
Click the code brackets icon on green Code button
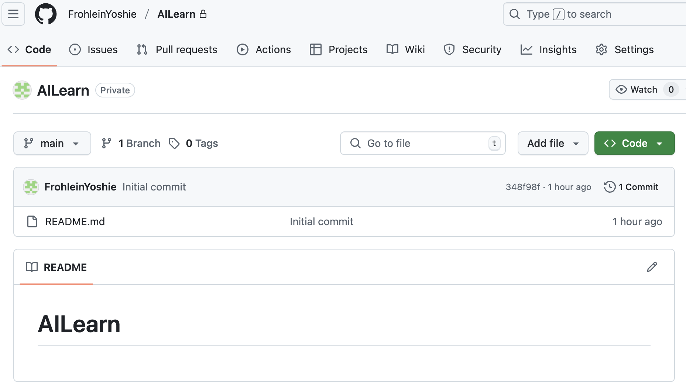click(x=610, y=143)
